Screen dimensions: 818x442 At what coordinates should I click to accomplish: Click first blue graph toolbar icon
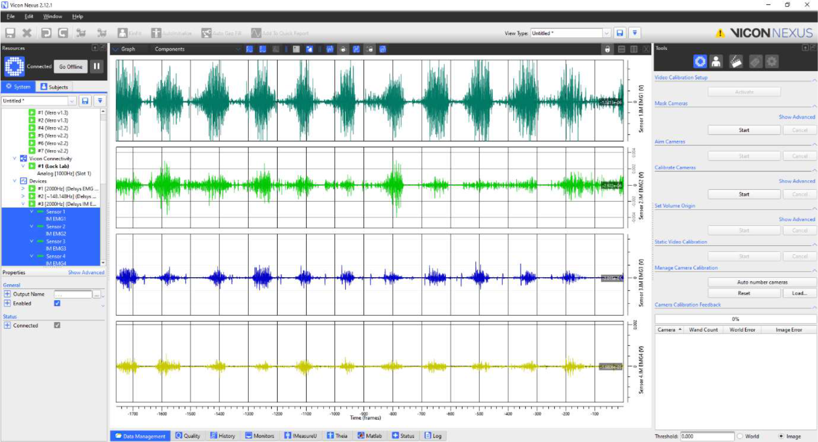(250, 49)
